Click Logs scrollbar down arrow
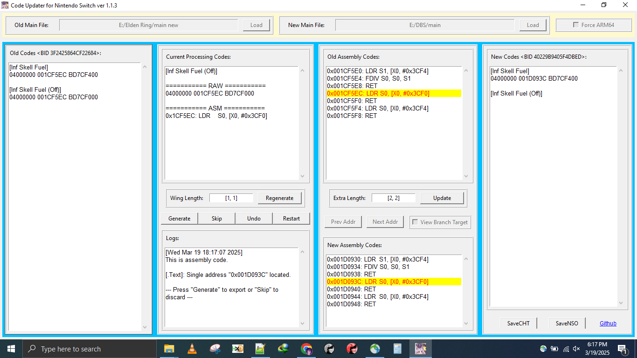Image resolution: width=637 pixels, height=358 pixels. (x=302, y=324)
